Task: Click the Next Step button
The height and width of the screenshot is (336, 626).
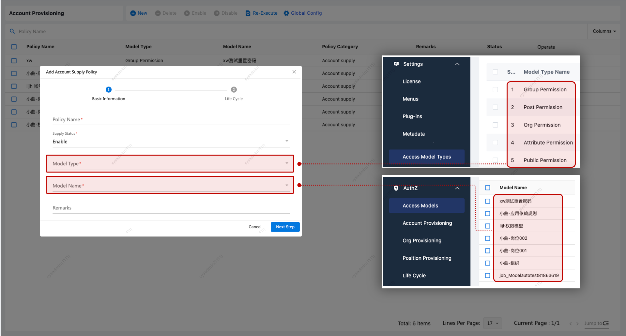Action: pos(285,227)
